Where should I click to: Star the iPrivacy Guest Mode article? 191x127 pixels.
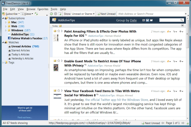59,61
